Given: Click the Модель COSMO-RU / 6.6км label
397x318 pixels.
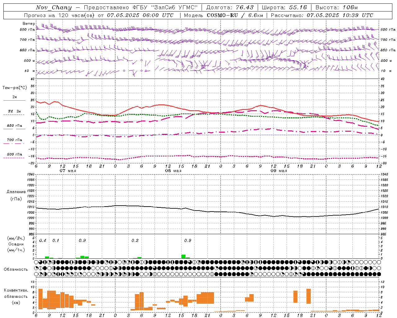Looking at the screenshot, I should pos(224,15).
